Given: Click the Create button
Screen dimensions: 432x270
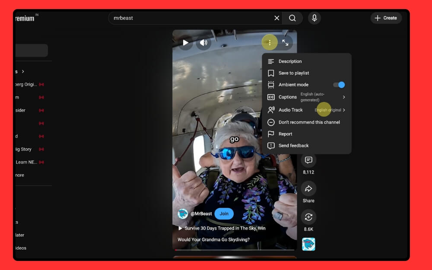Looking at the screenshot, I should tap(386, 18).
